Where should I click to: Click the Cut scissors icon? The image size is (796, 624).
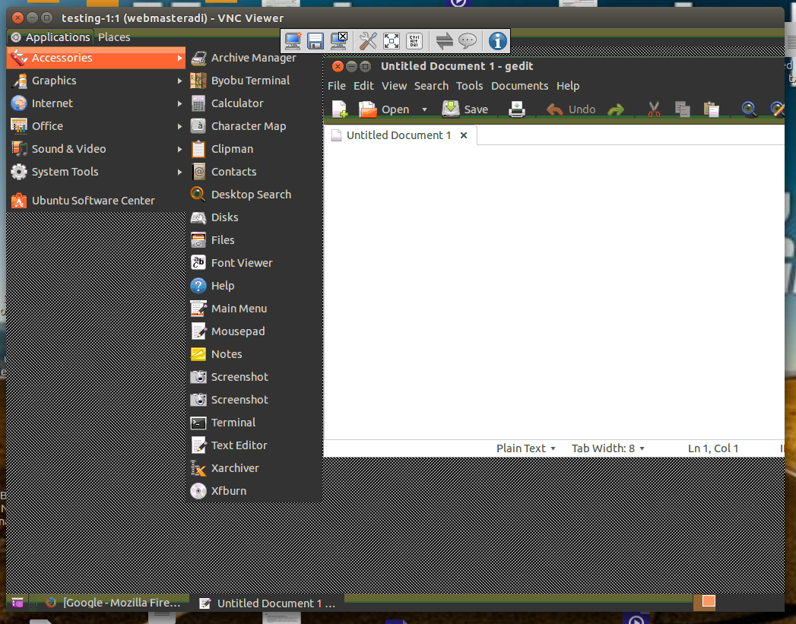point(654,109)
